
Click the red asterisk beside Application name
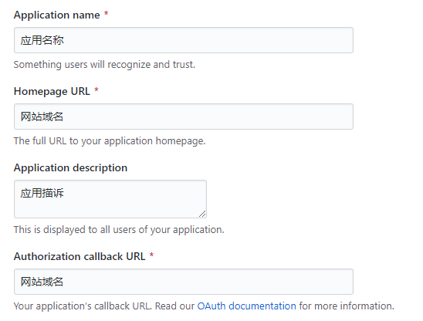point(107,13)
